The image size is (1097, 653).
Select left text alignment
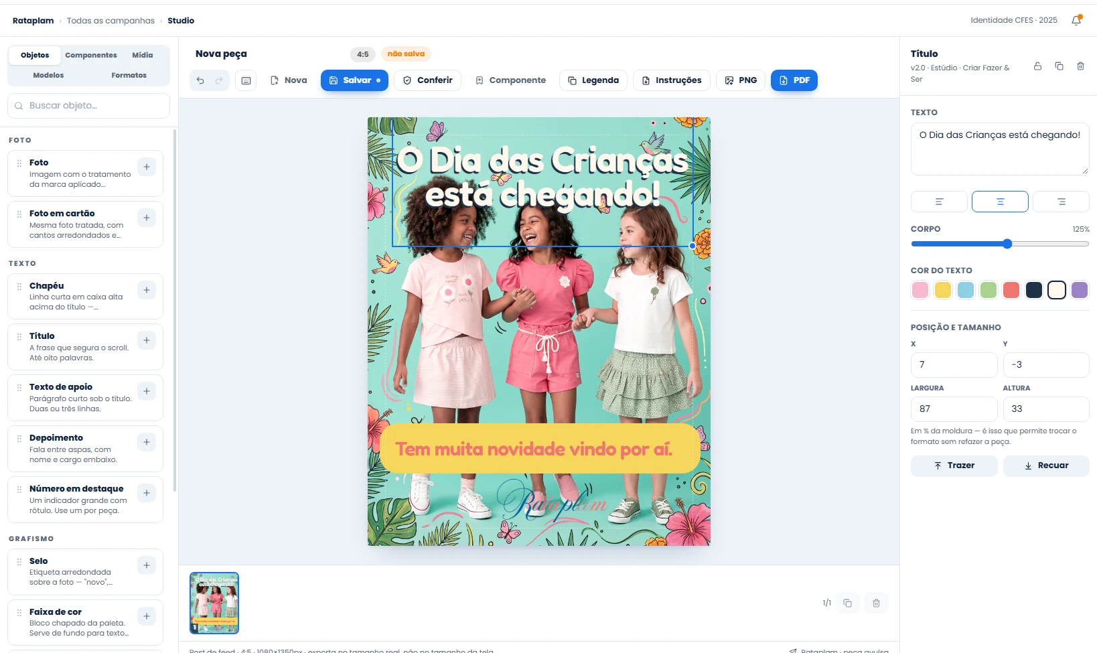pos(939,202)
